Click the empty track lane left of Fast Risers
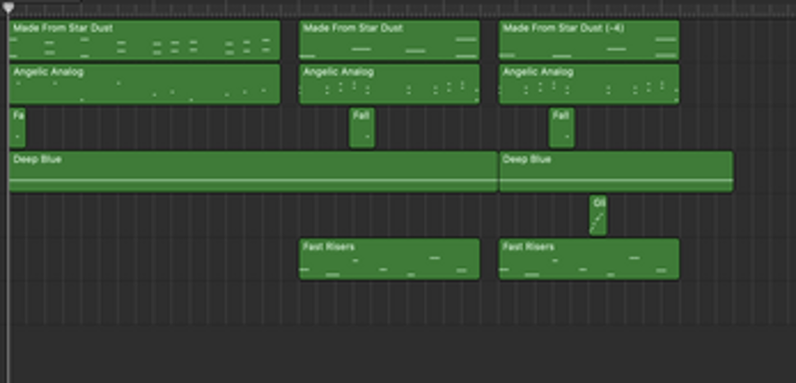The width and height of the screenshot is (796, 383). click(152, 260)
